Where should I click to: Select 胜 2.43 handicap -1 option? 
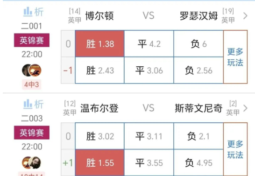99,70
